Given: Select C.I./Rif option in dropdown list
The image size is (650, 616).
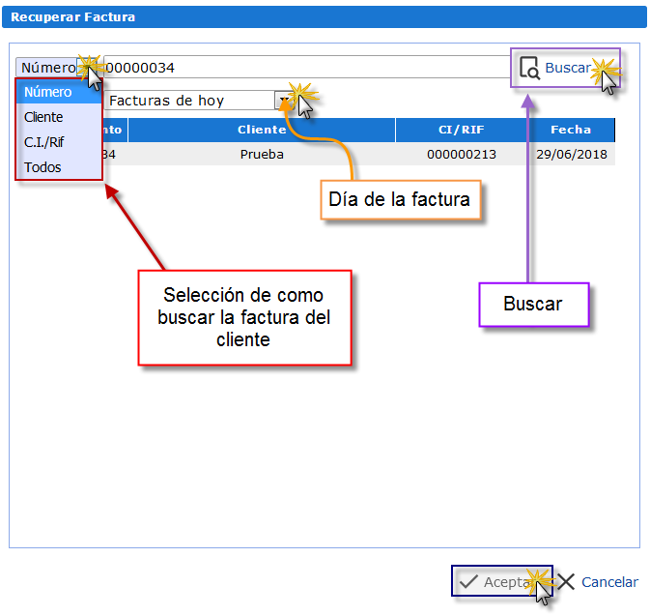Looking at the screenshot, I should point(59,142).
